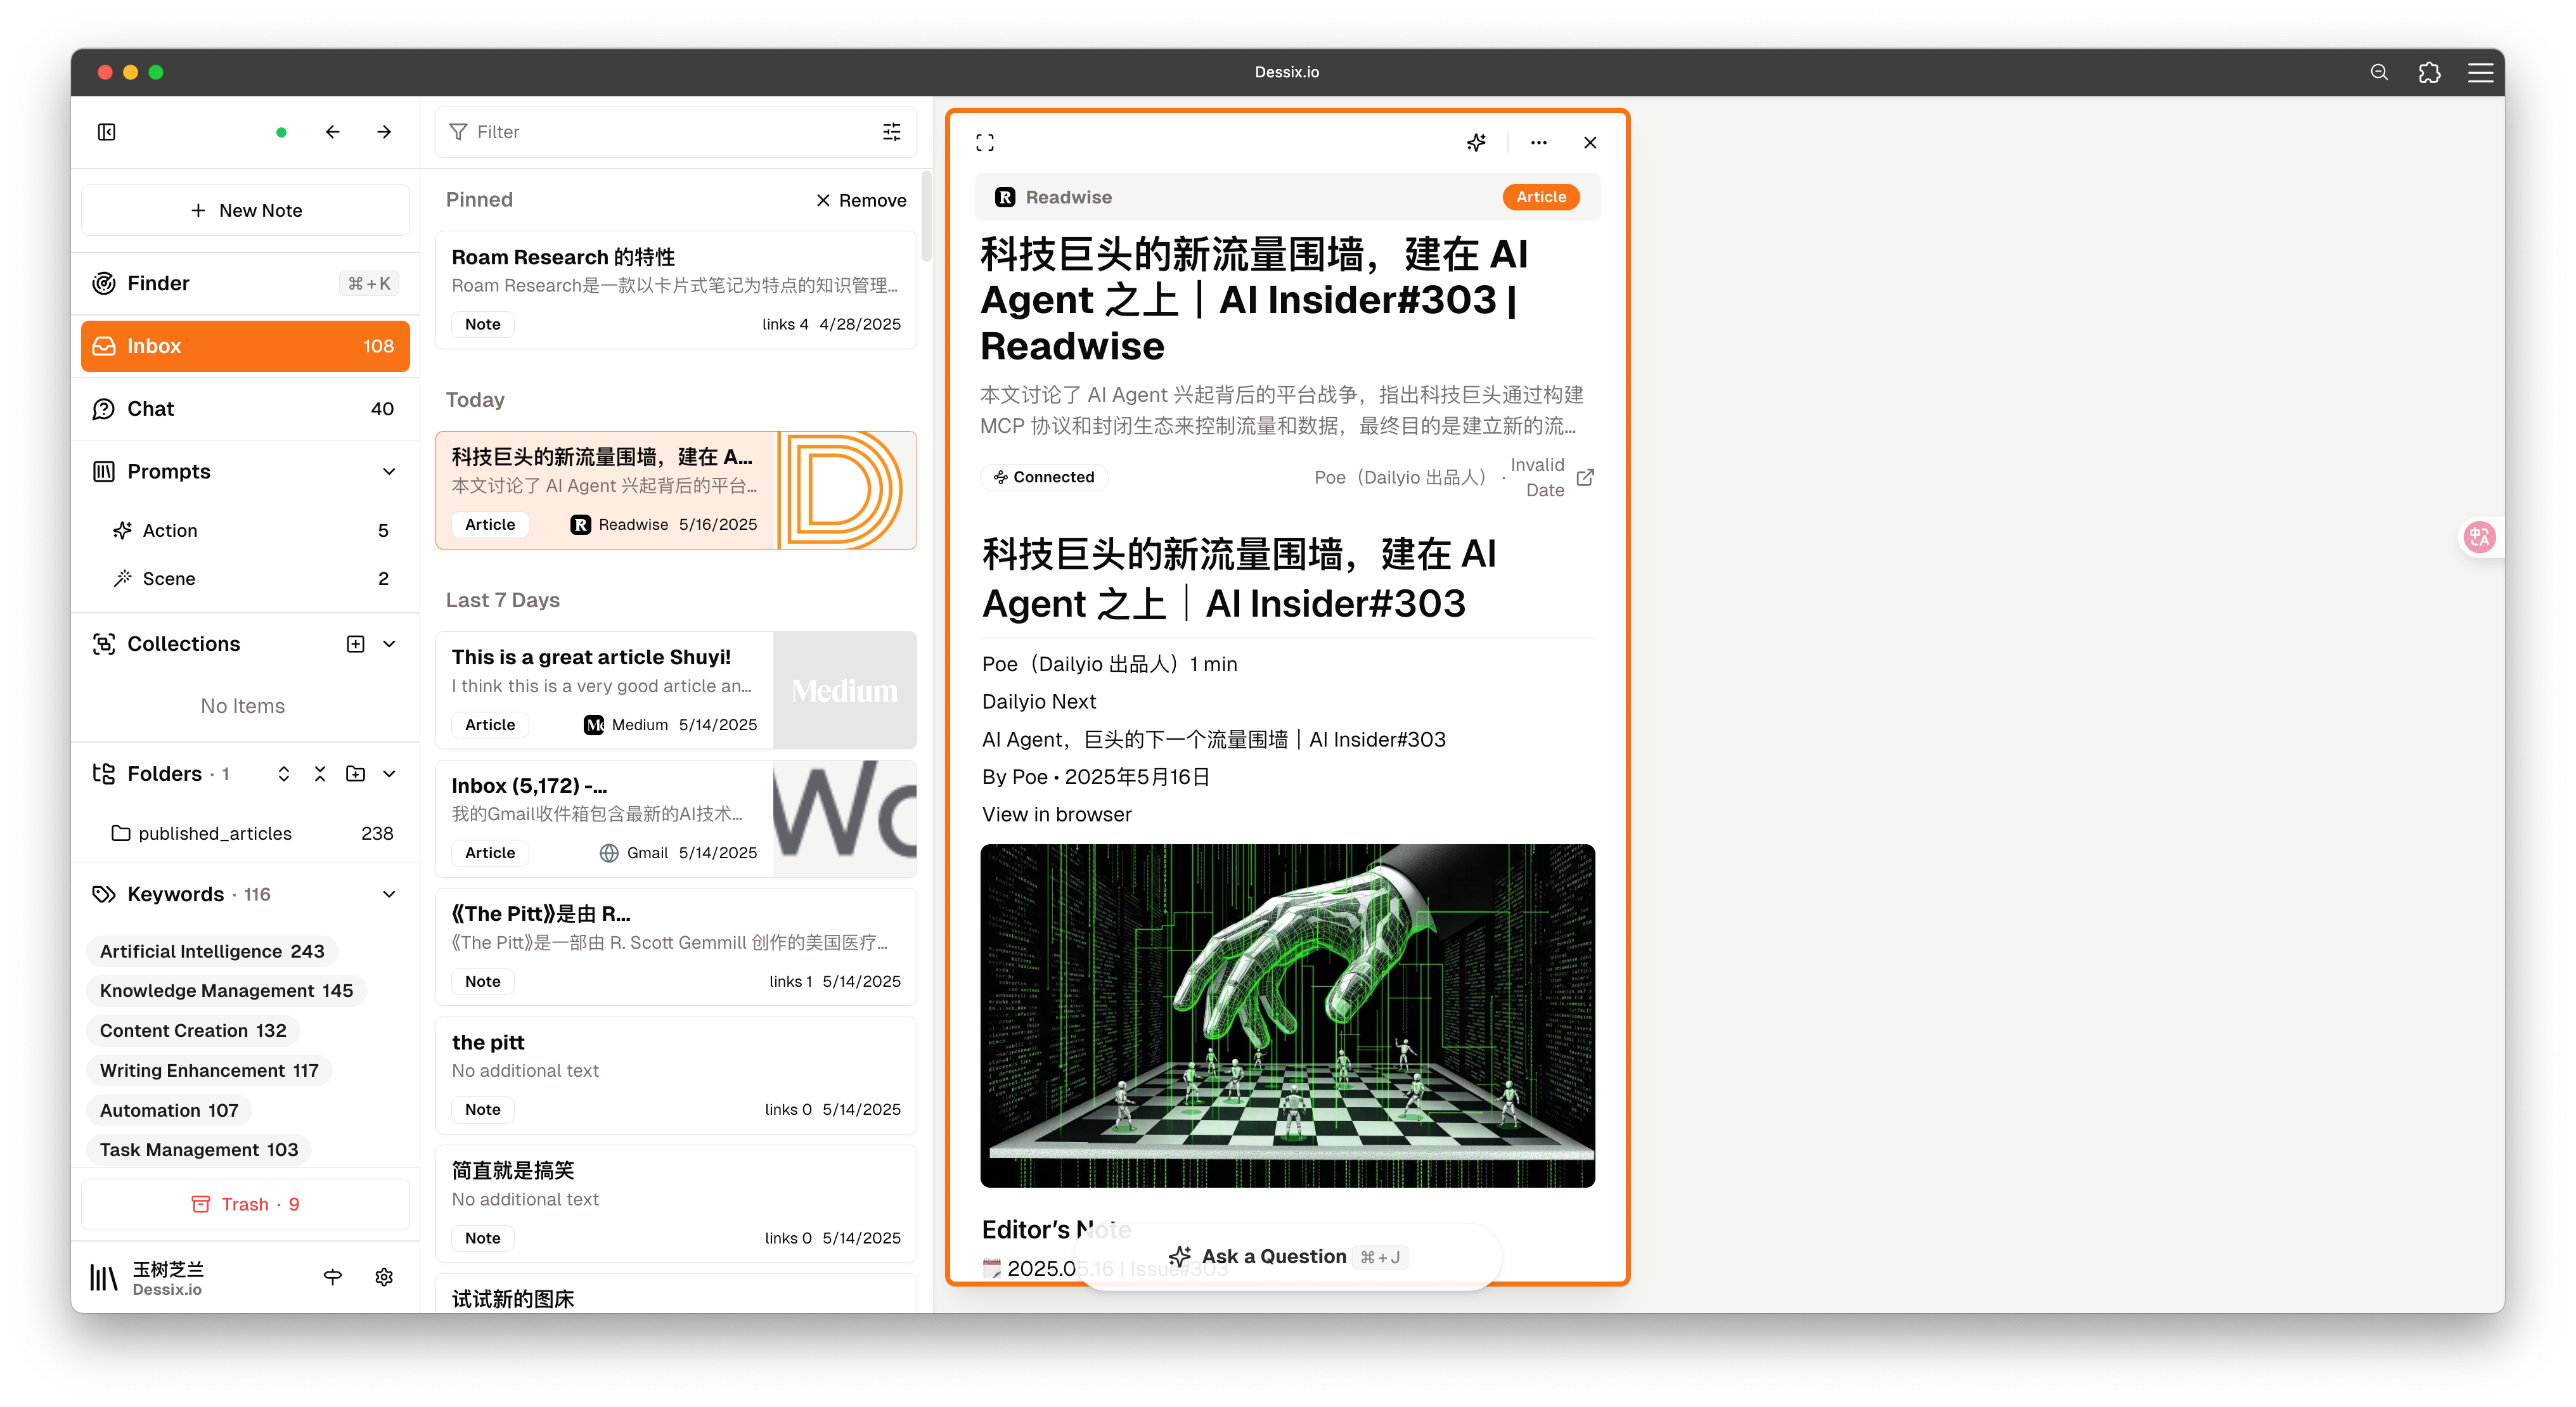Collapse the Collections section chevron
The height and width of the screenshot is (1407, 2576).
[389, 644]
